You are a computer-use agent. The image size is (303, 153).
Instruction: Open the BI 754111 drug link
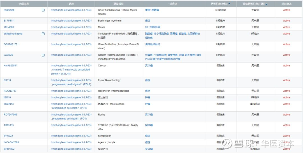9,21
